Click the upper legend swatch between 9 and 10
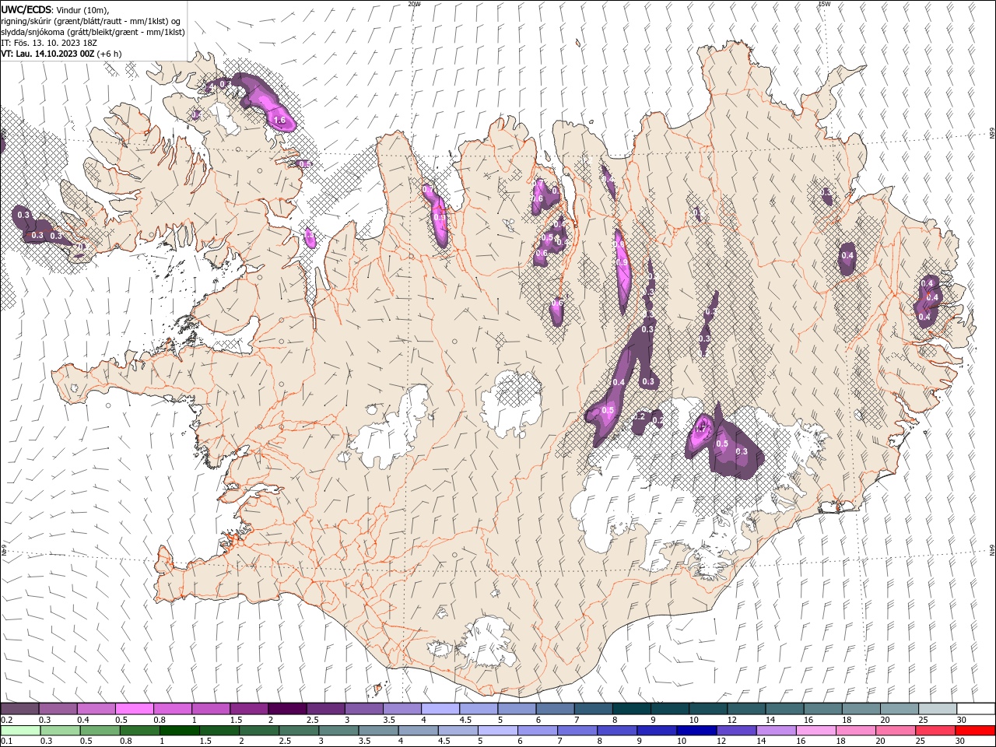The width and height of the screenshot is (996, 747). (x=670, y=709)
